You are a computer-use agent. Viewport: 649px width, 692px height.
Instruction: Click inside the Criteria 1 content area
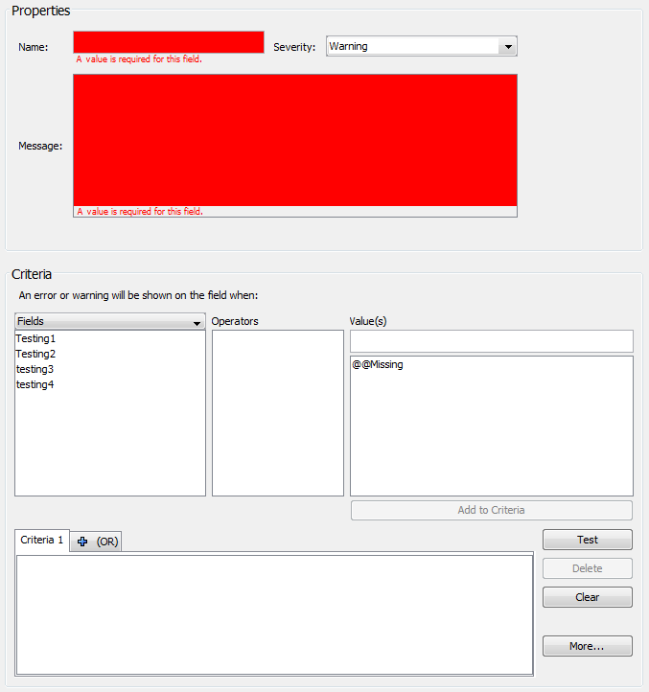(274, 614)
